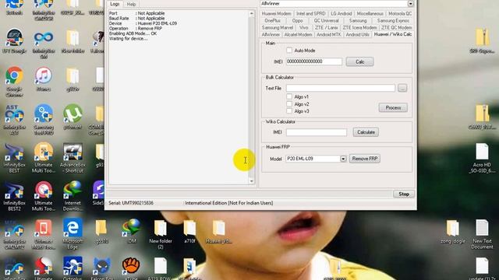Open the g5510 desktop folder
Viewport: 499px width, 280px height.
coord(102,231)
